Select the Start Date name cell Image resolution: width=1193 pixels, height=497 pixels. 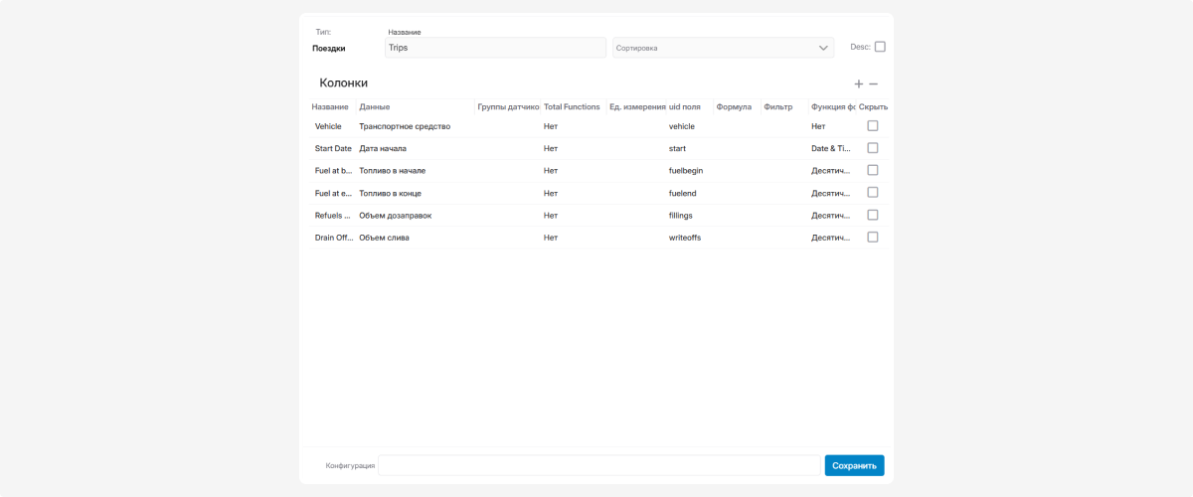click(333, 148)
